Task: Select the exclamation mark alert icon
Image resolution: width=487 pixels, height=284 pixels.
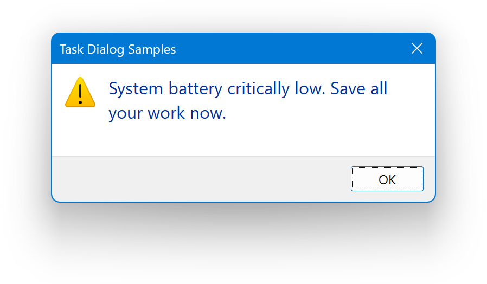Action: 80,92
